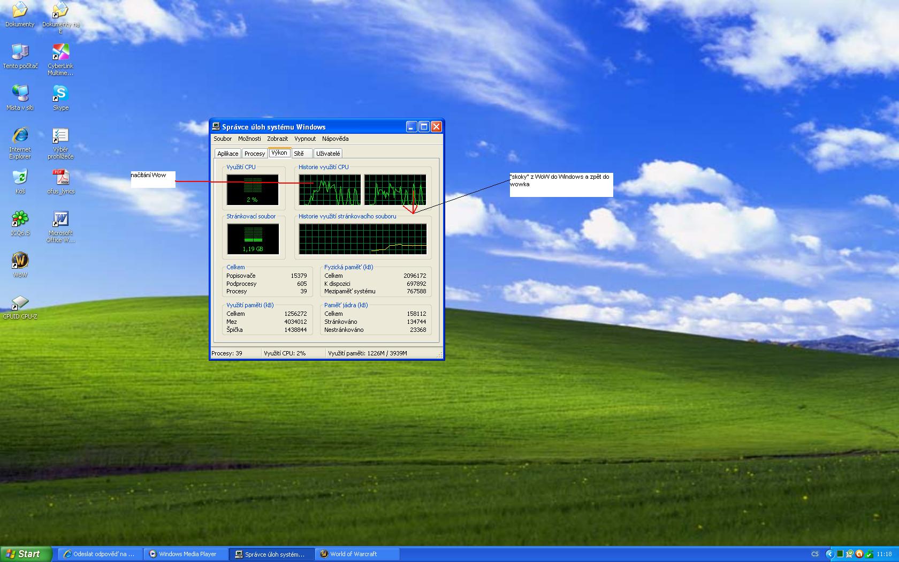
Task: Click the CyberLink Multimedia desktop icon
Action: tap(60, 52)
